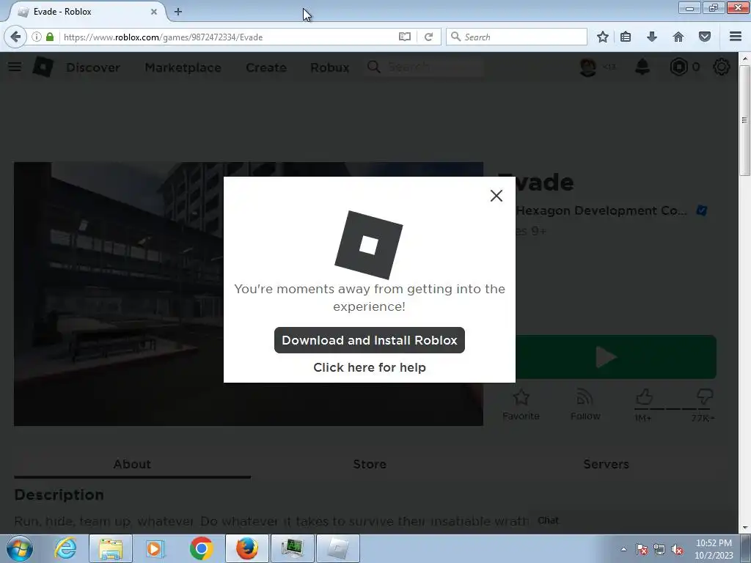Click the Roblox site search field

(x=424, y=67)
